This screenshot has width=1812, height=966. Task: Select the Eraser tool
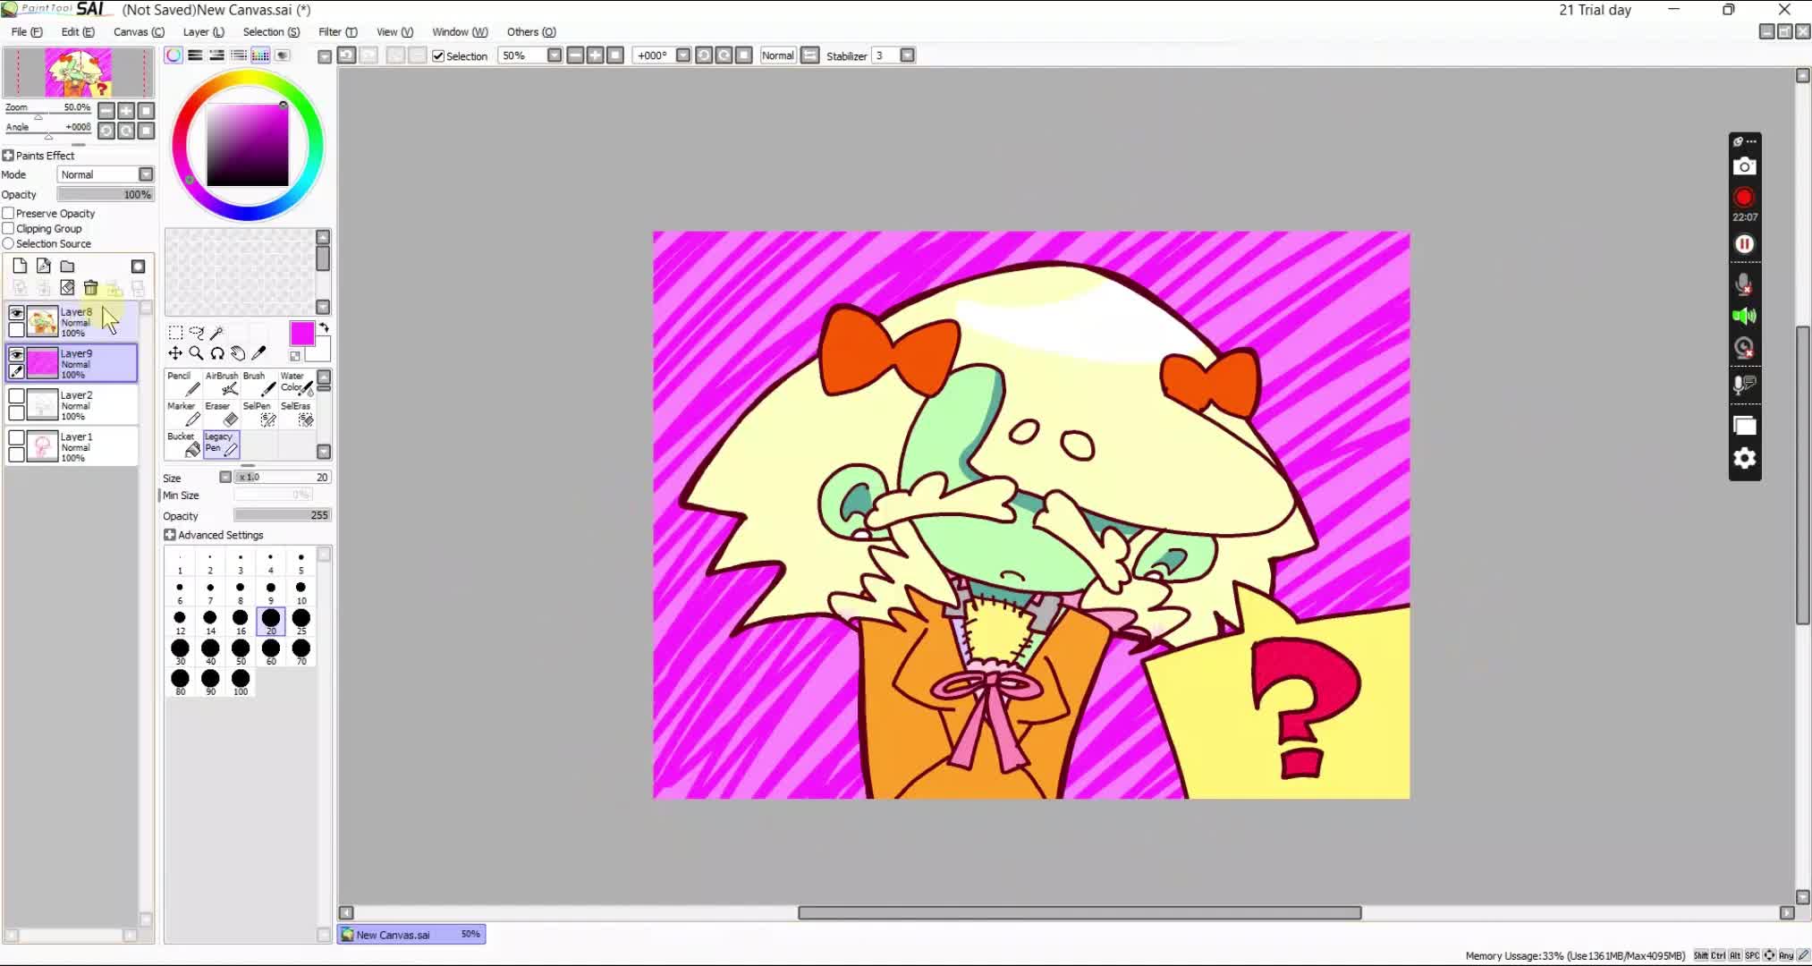(x=221, y=414)
